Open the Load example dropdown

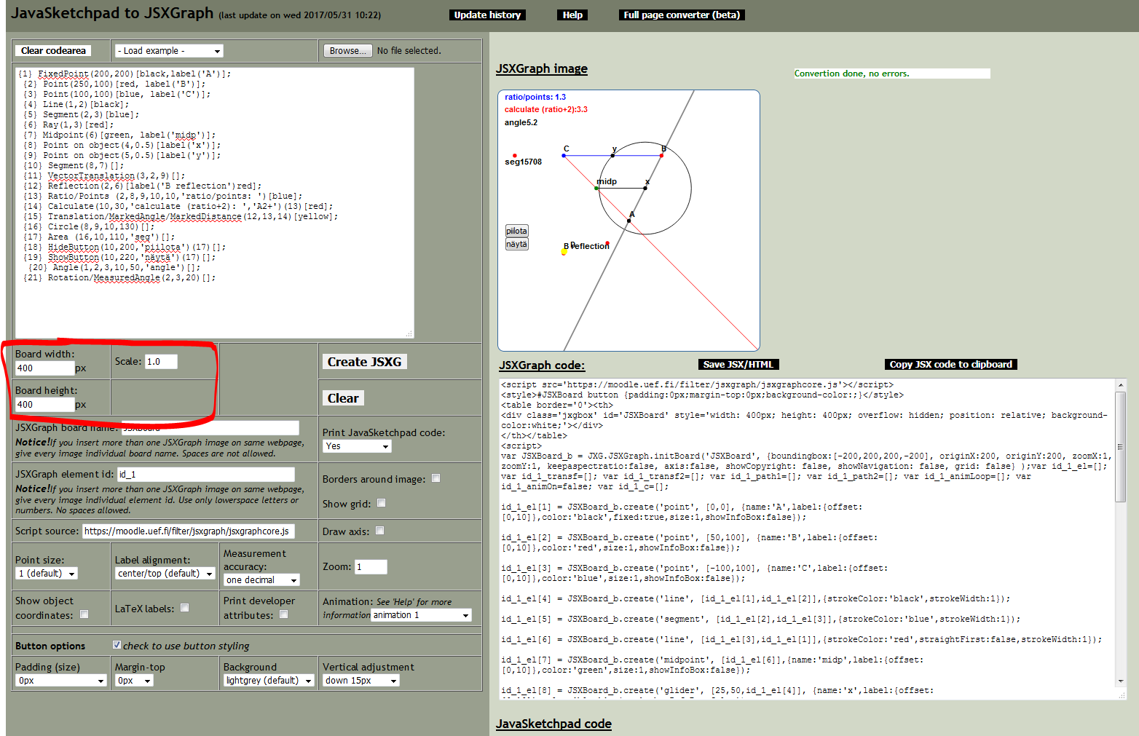169,51
